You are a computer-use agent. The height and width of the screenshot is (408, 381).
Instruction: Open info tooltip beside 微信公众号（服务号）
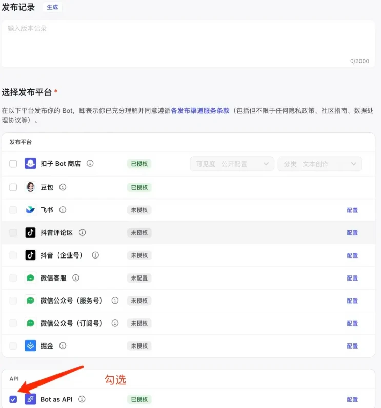click(115, 300)
